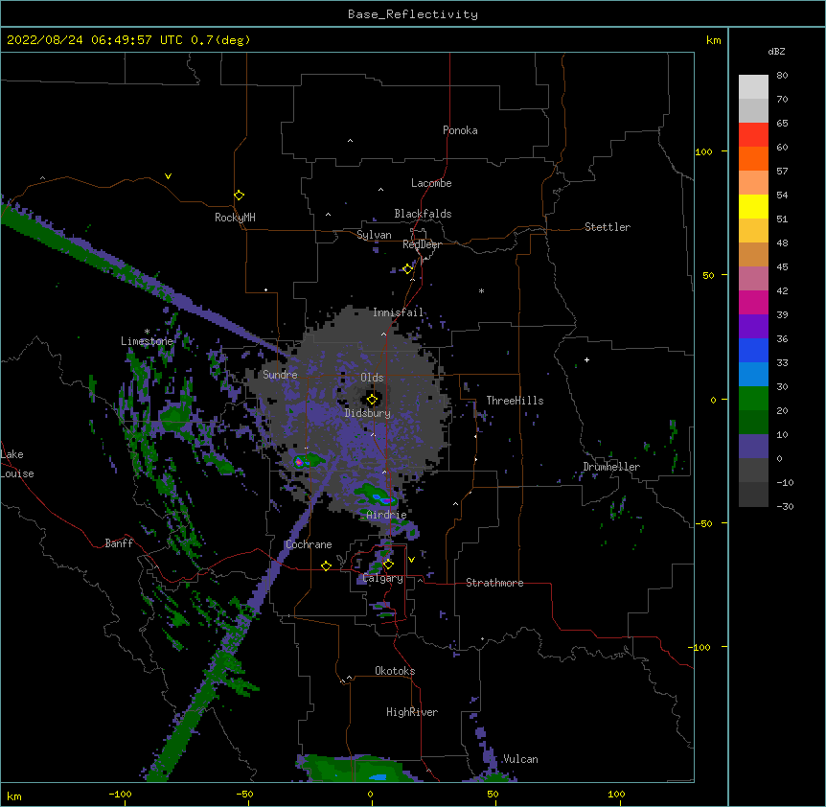The width and height of the screenshot is (826, 807).
Task: Click the yellow diamond marker below RedDeer
Action: point(407,269)
